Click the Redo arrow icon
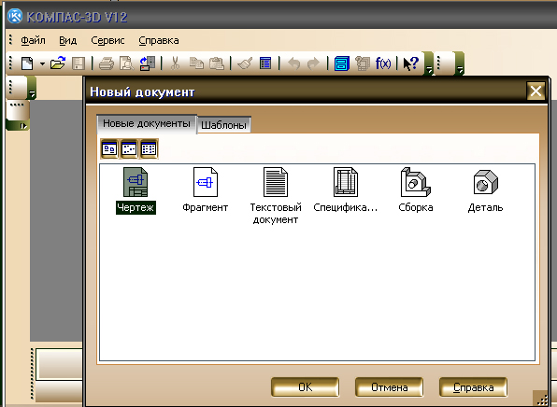Viewport: 557px width, 407px height. point(313,63)
